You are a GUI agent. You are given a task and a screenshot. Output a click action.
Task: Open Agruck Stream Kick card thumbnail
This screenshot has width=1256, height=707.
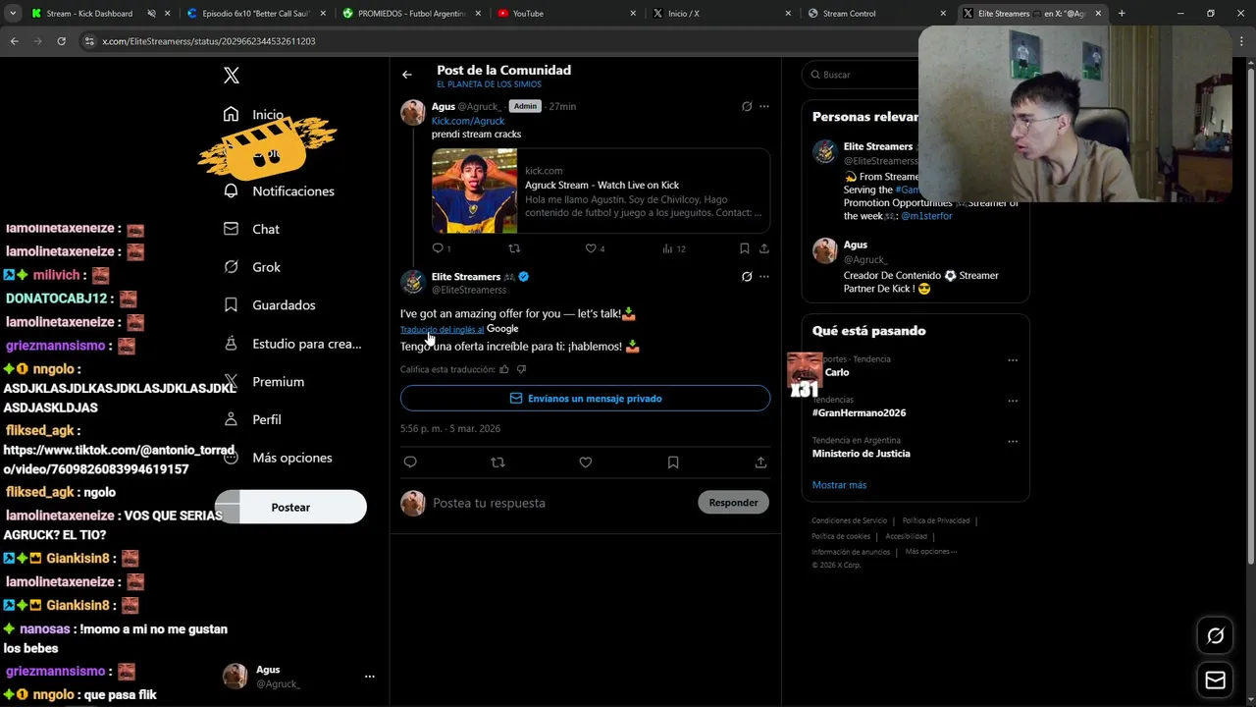(475, 190)
